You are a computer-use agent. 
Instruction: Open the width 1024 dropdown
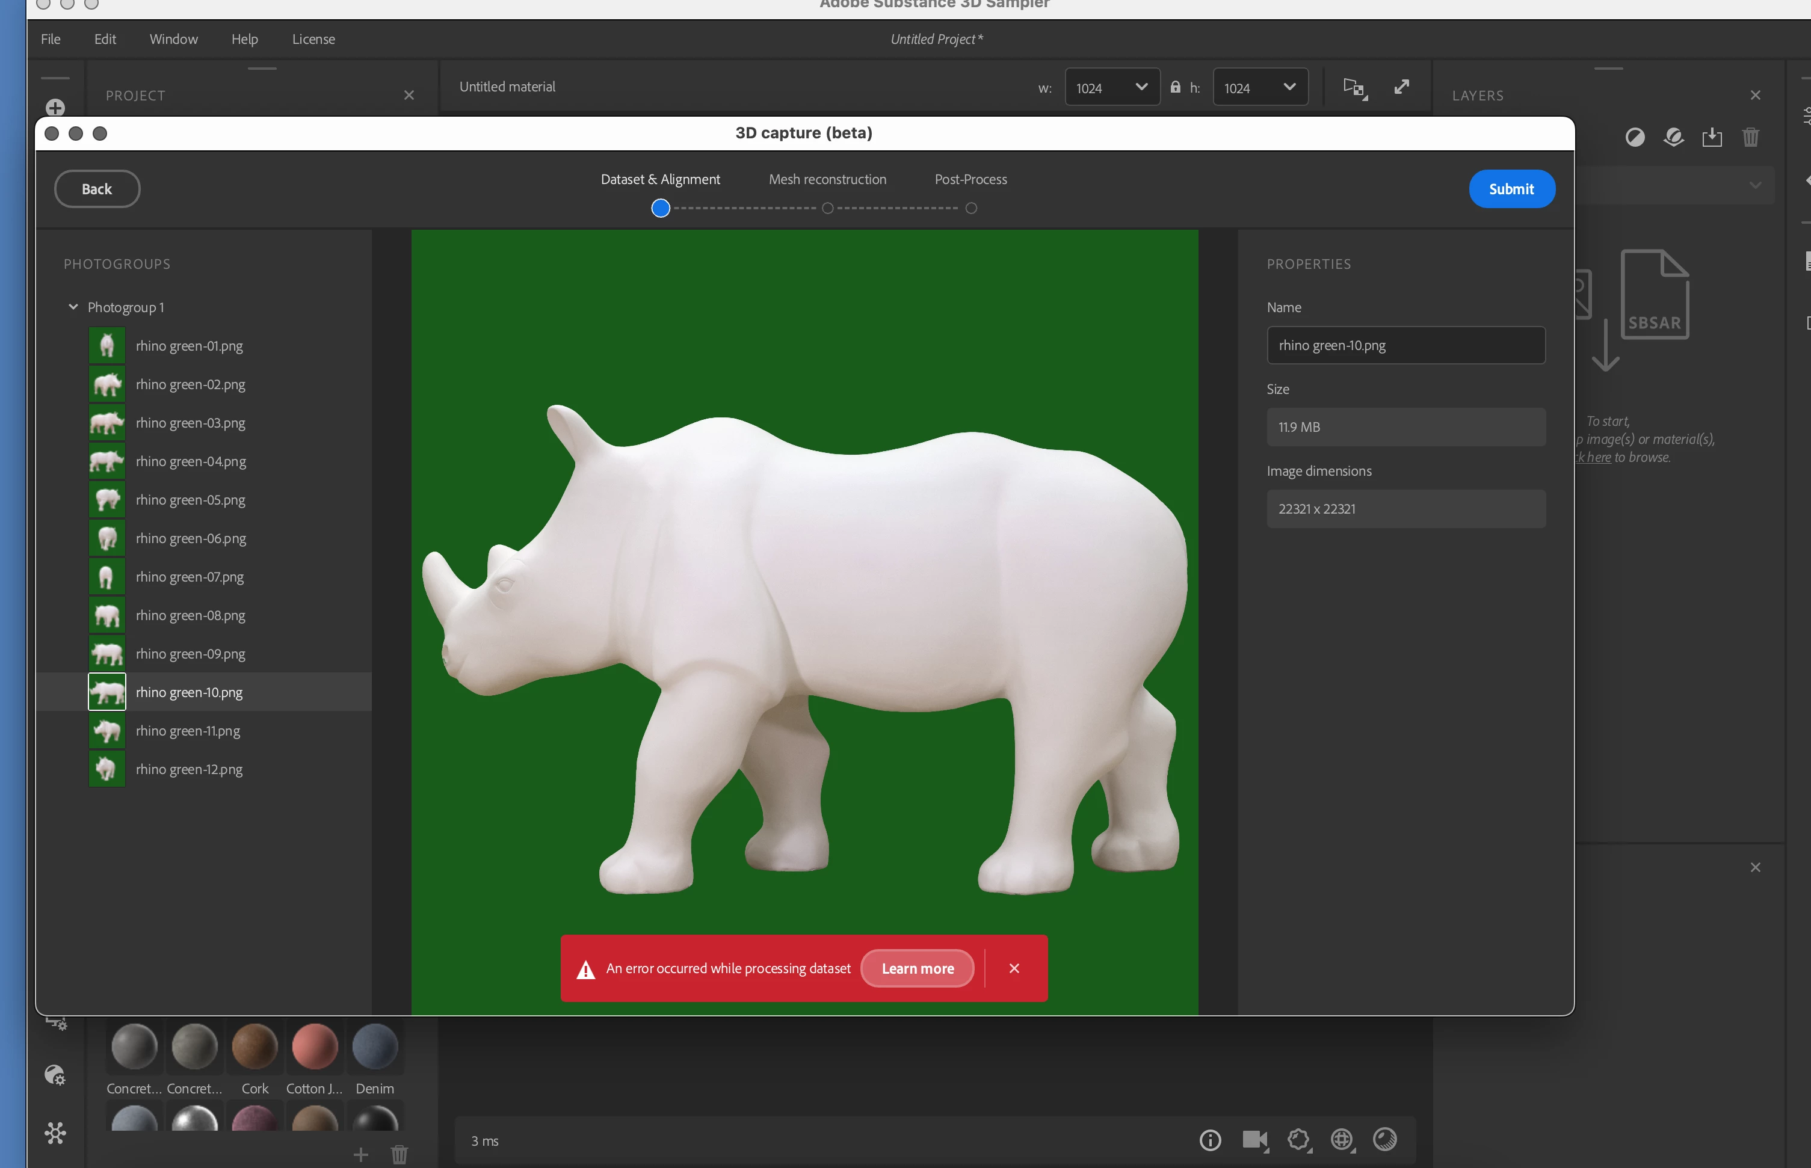click(1111, 88)
